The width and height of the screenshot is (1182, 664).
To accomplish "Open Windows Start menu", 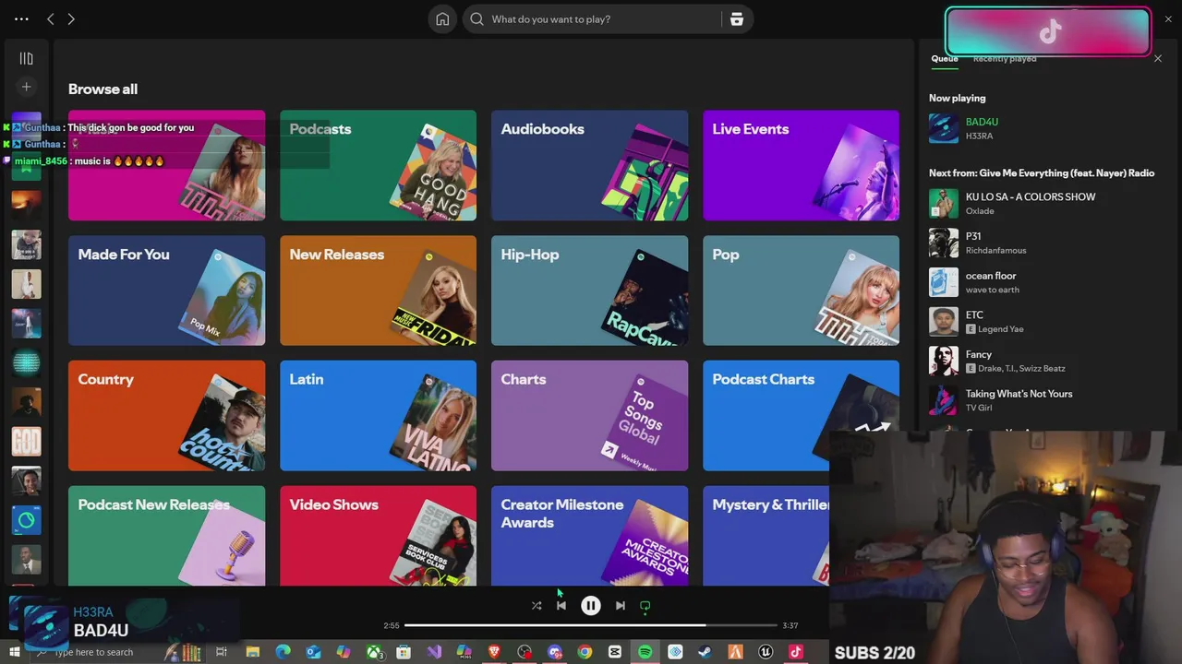I will (x=14, y=652).
